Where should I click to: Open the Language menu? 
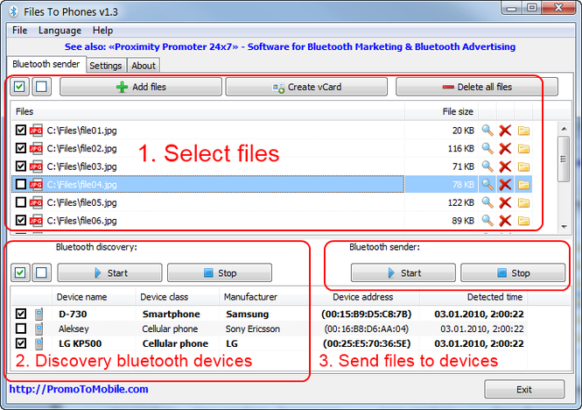tap(60, 30)
